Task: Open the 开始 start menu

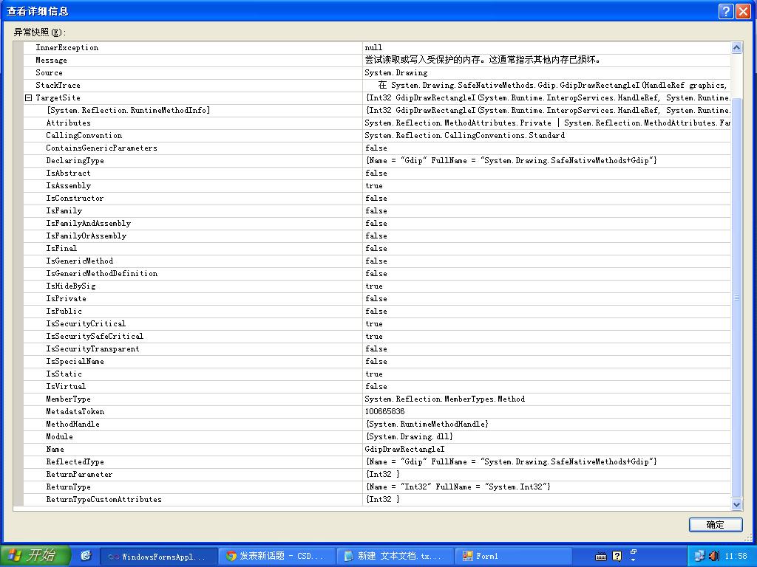Action: click(35, 555)
